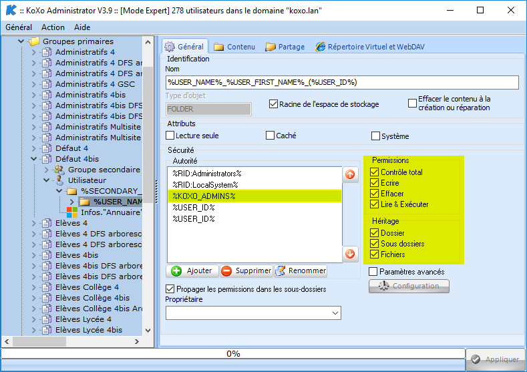
Task: Select %RID:Administrators% in the authority list
Action: coord(254,174)
